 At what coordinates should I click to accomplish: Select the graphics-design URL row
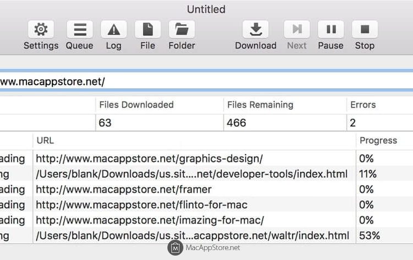tap(149, 159)
